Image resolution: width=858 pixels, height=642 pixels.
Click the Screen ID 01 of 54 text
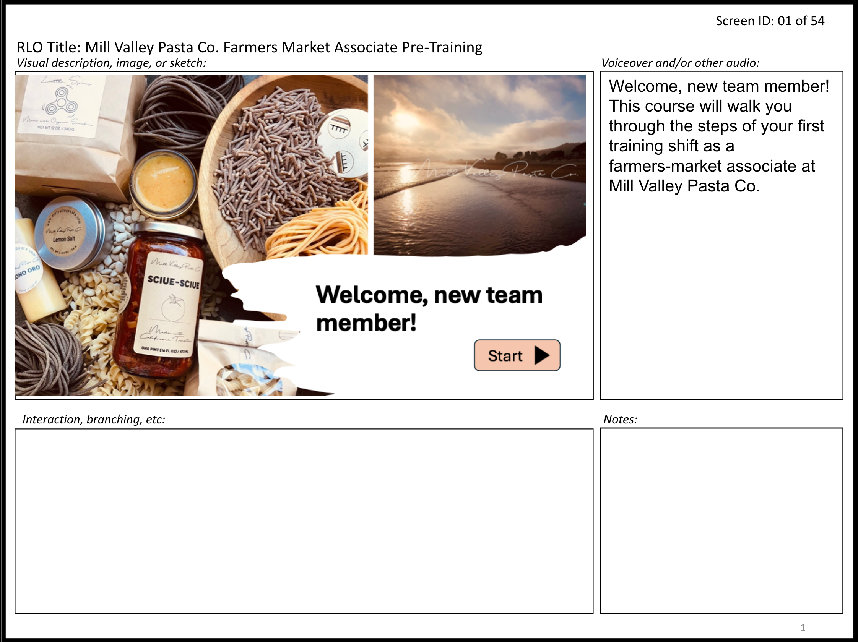coord(770,21)
